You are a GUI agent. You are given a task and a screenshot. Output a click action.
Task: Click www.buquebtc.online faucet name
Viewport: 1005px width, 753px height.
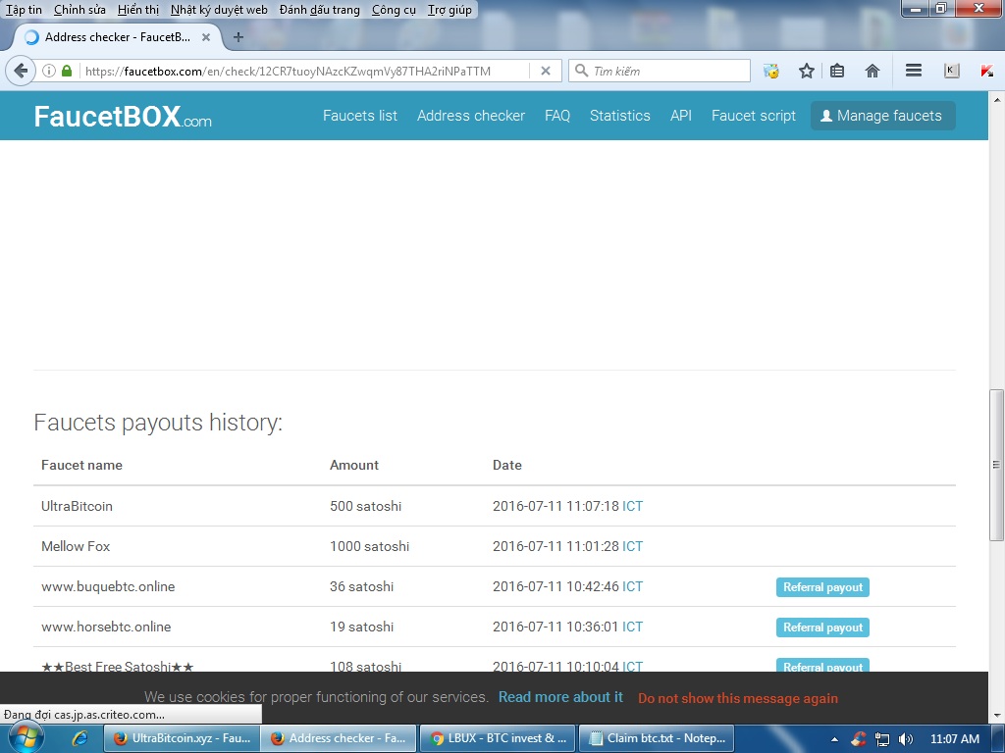[x=108, y=587]
